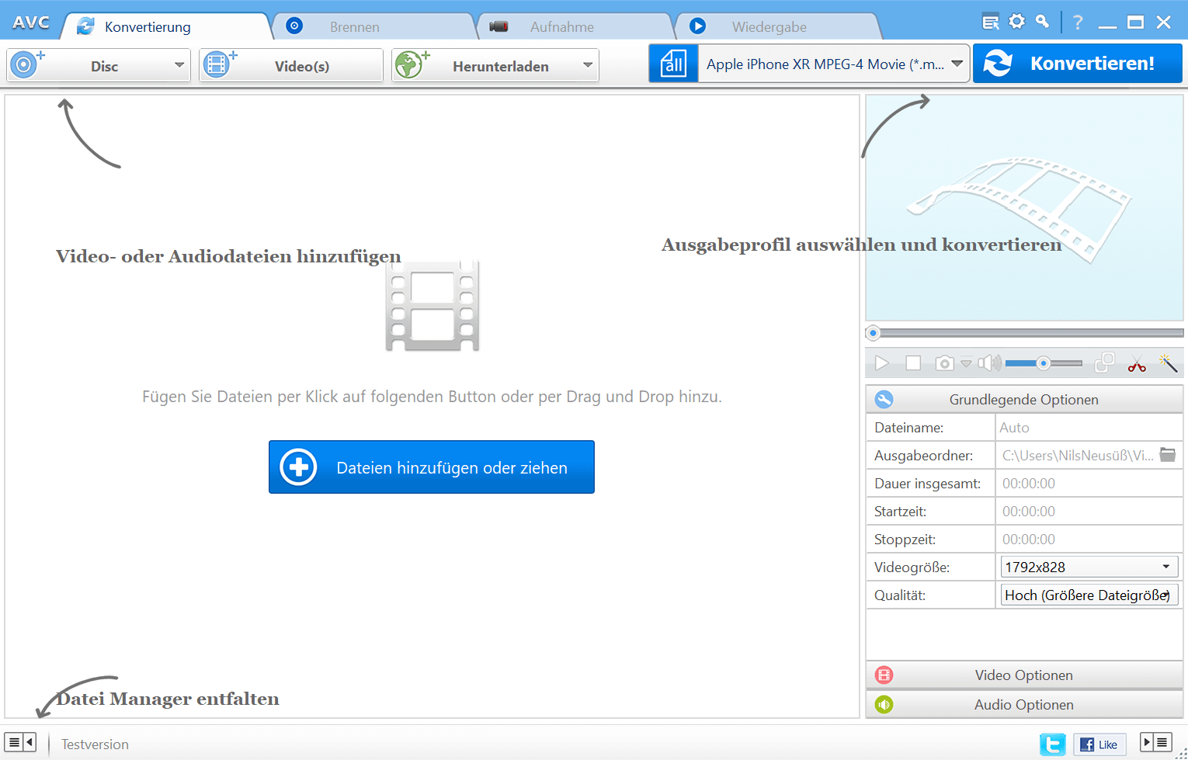Mute the preview volume speaker icon
The image size is (1188, 760).
click(988, 363)
